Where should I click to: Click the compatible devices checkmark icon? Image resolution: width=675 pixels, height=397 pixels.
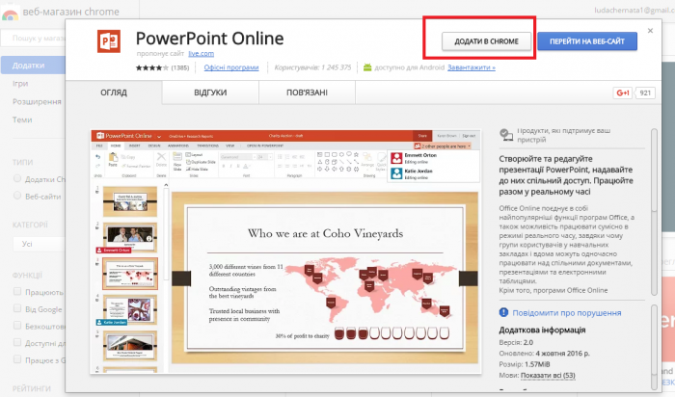click(505, 132)
